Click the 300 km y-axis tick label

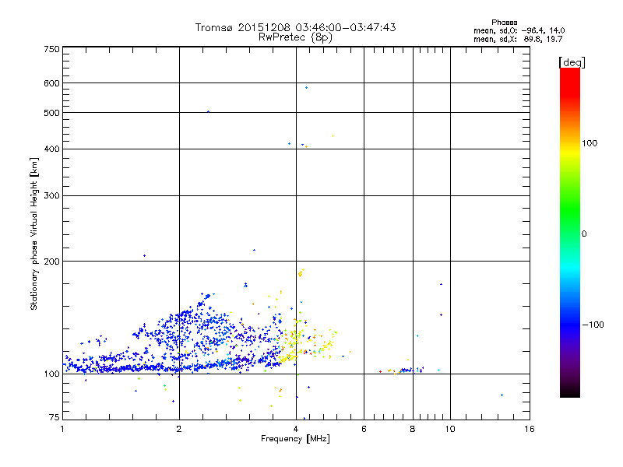tap(52, 196)
